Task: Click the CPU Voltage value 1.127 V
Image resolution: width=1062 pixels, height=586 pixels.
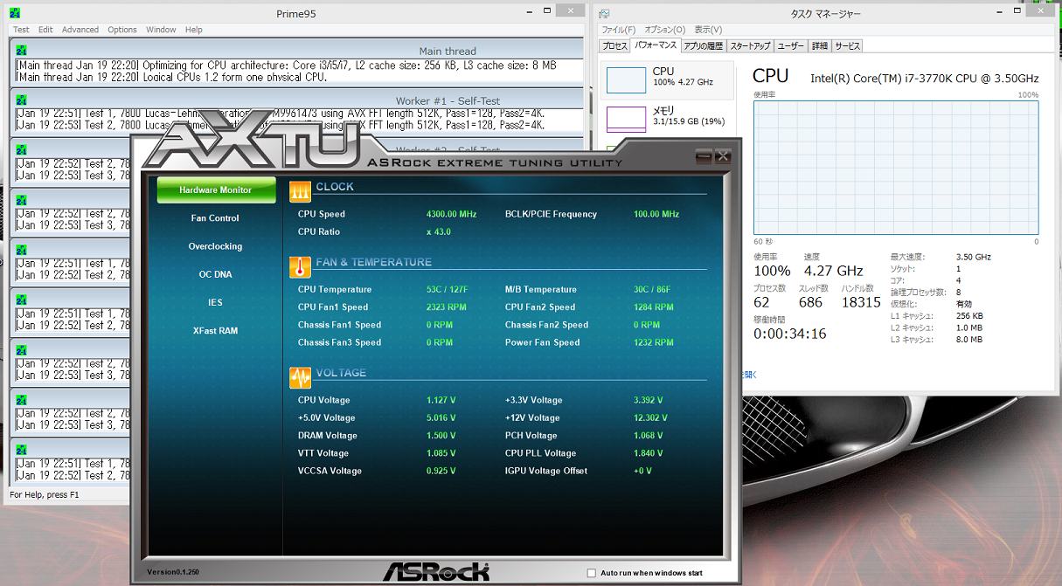Action: [x=441, y=400]
